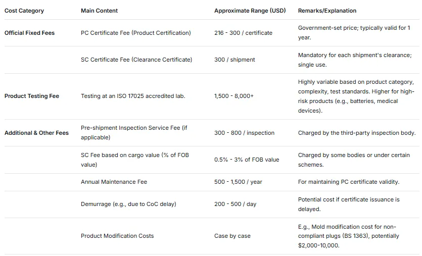Click the Approximate Range (USD) header
422x256 pixels.
(249, 11)
